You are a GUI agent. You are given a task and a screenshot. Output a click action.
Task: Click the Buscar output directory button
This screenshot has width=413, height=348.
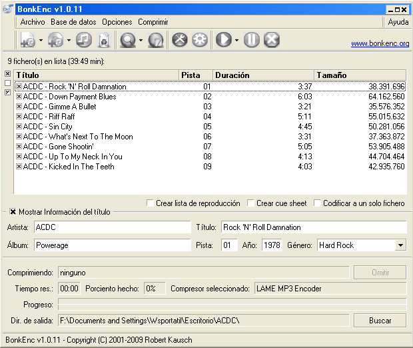pyautogui.click(x=380, y=321)
